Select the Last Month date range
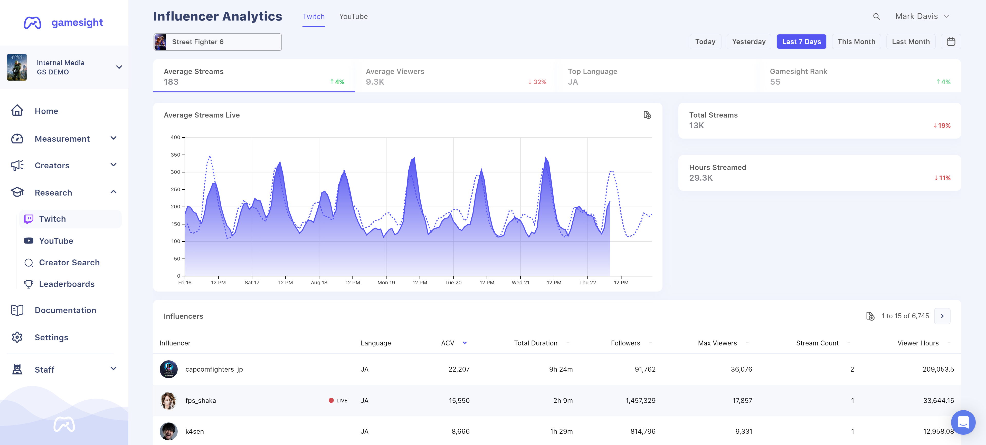986x445 pixels. (x=911, y=42)
